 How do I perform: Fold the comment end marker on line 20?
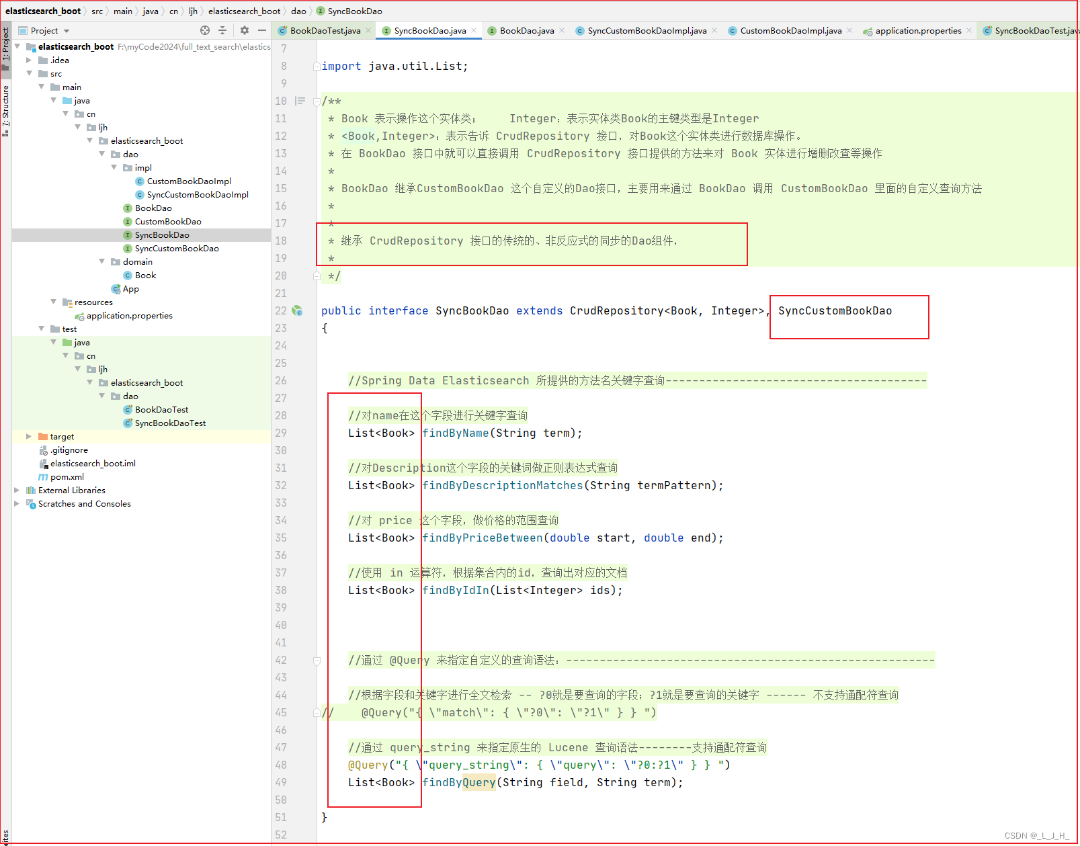tap(317, 276)
